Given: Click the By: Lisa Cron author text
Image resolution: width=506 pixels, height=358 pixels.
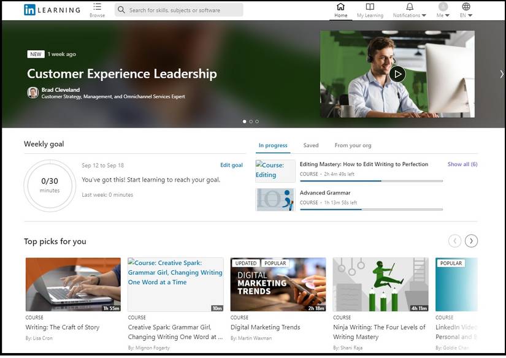Looking at the screenshot, I should coord(39,338).
